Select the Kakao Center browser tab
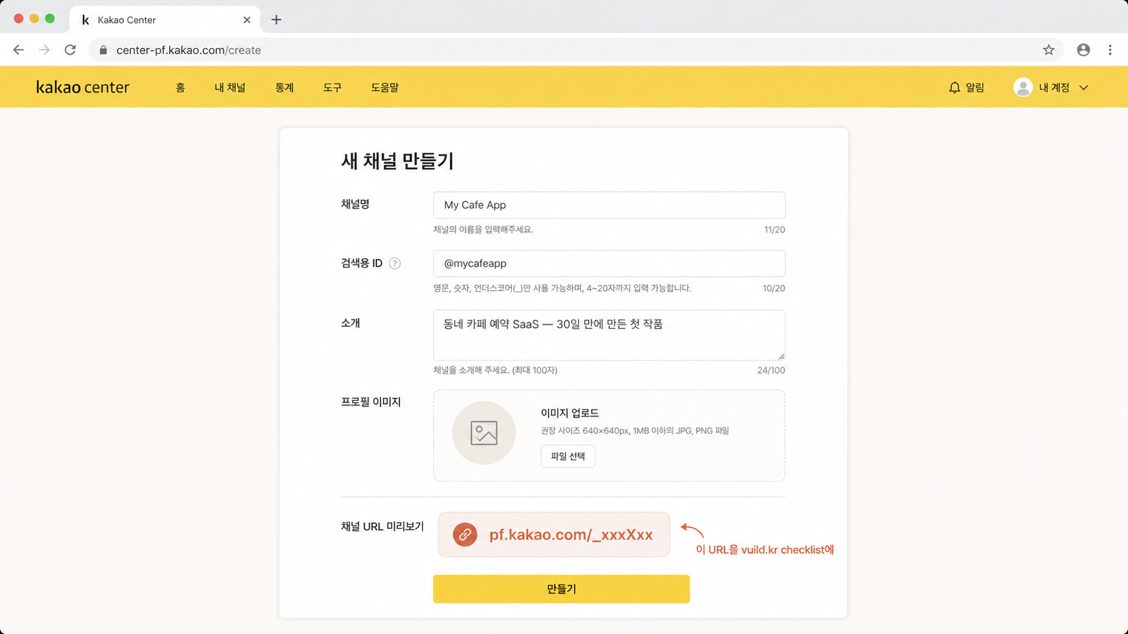This screenshot has width=1128, height=634. (x=165, y=20)
